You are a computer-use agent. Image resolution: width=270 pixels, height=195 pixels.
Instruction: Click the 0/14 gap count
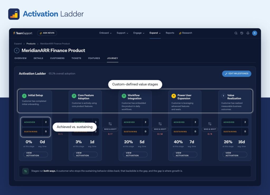tap(160, 134)
